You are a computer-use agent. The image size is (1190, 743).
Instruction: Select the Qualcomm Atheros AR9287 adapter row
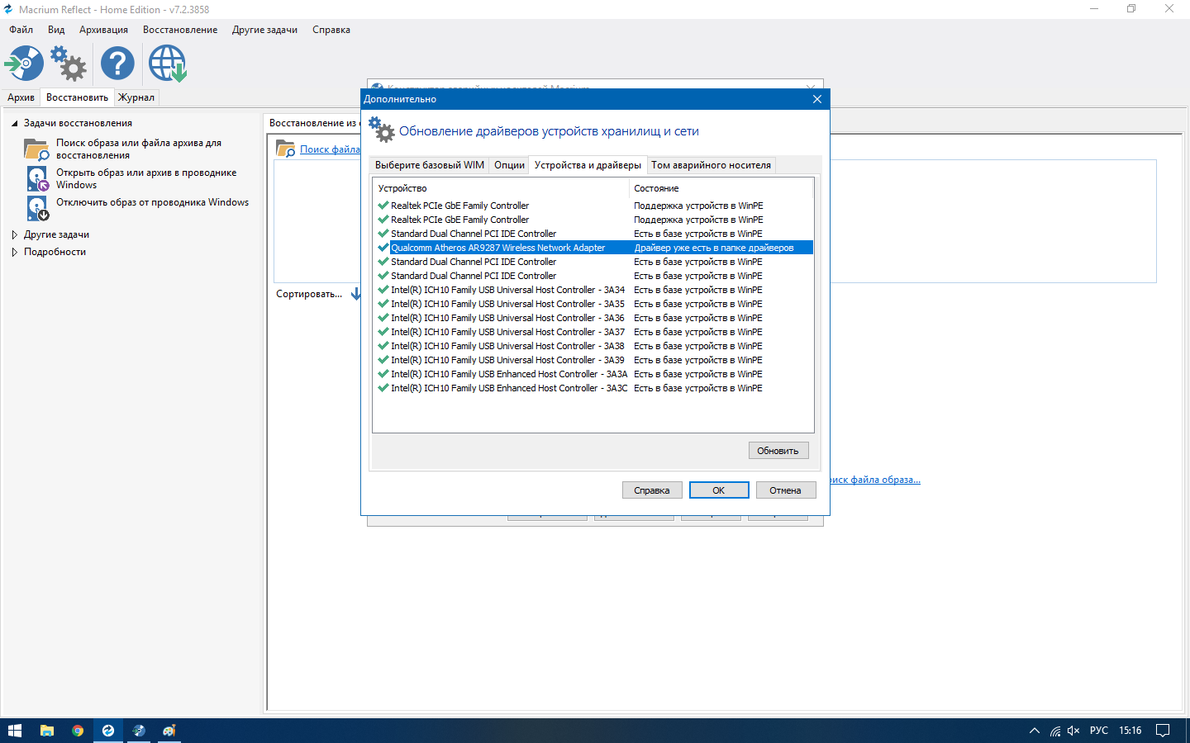tap(497, 248)
